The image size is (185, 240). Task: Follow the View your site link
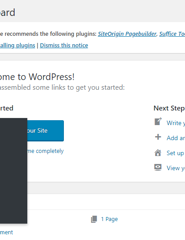coord(176,168)
